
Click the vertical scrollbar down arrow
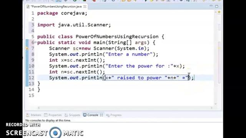pos(216,103)
